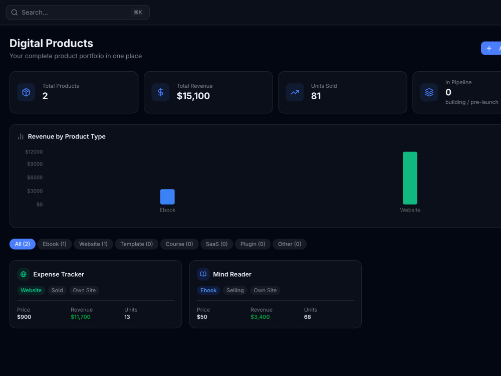
Task: Click the In Pipeline layers icon
Action: (x=429, y=92)
